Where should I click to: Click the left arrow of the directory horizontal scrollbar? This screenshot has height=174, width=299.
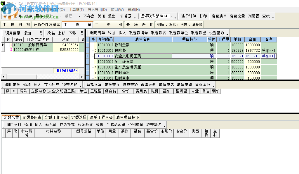coord(4,77)
